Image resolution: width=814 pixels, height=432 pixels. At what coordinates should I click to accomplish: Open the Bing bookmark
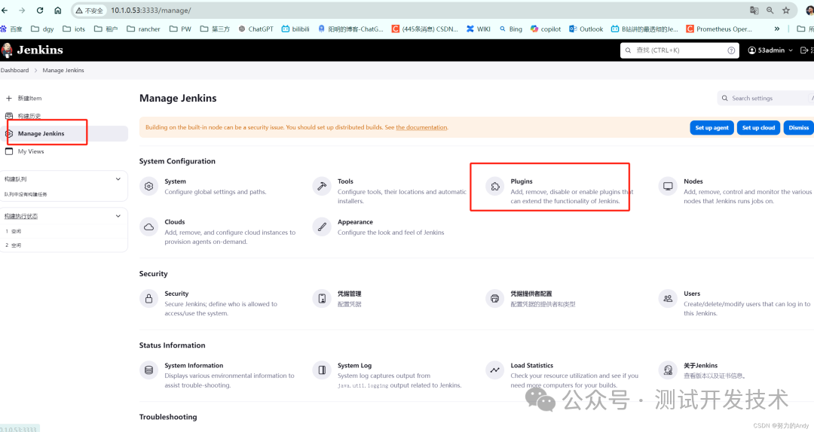click(511, 29)
